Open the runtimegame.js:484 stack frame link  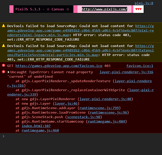point(106,121)
